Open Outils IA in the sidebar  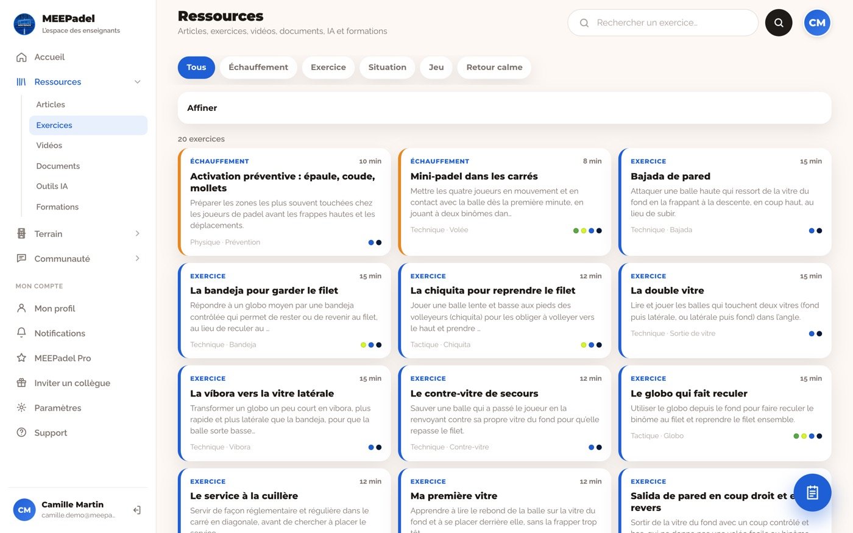tap(88, 186)
